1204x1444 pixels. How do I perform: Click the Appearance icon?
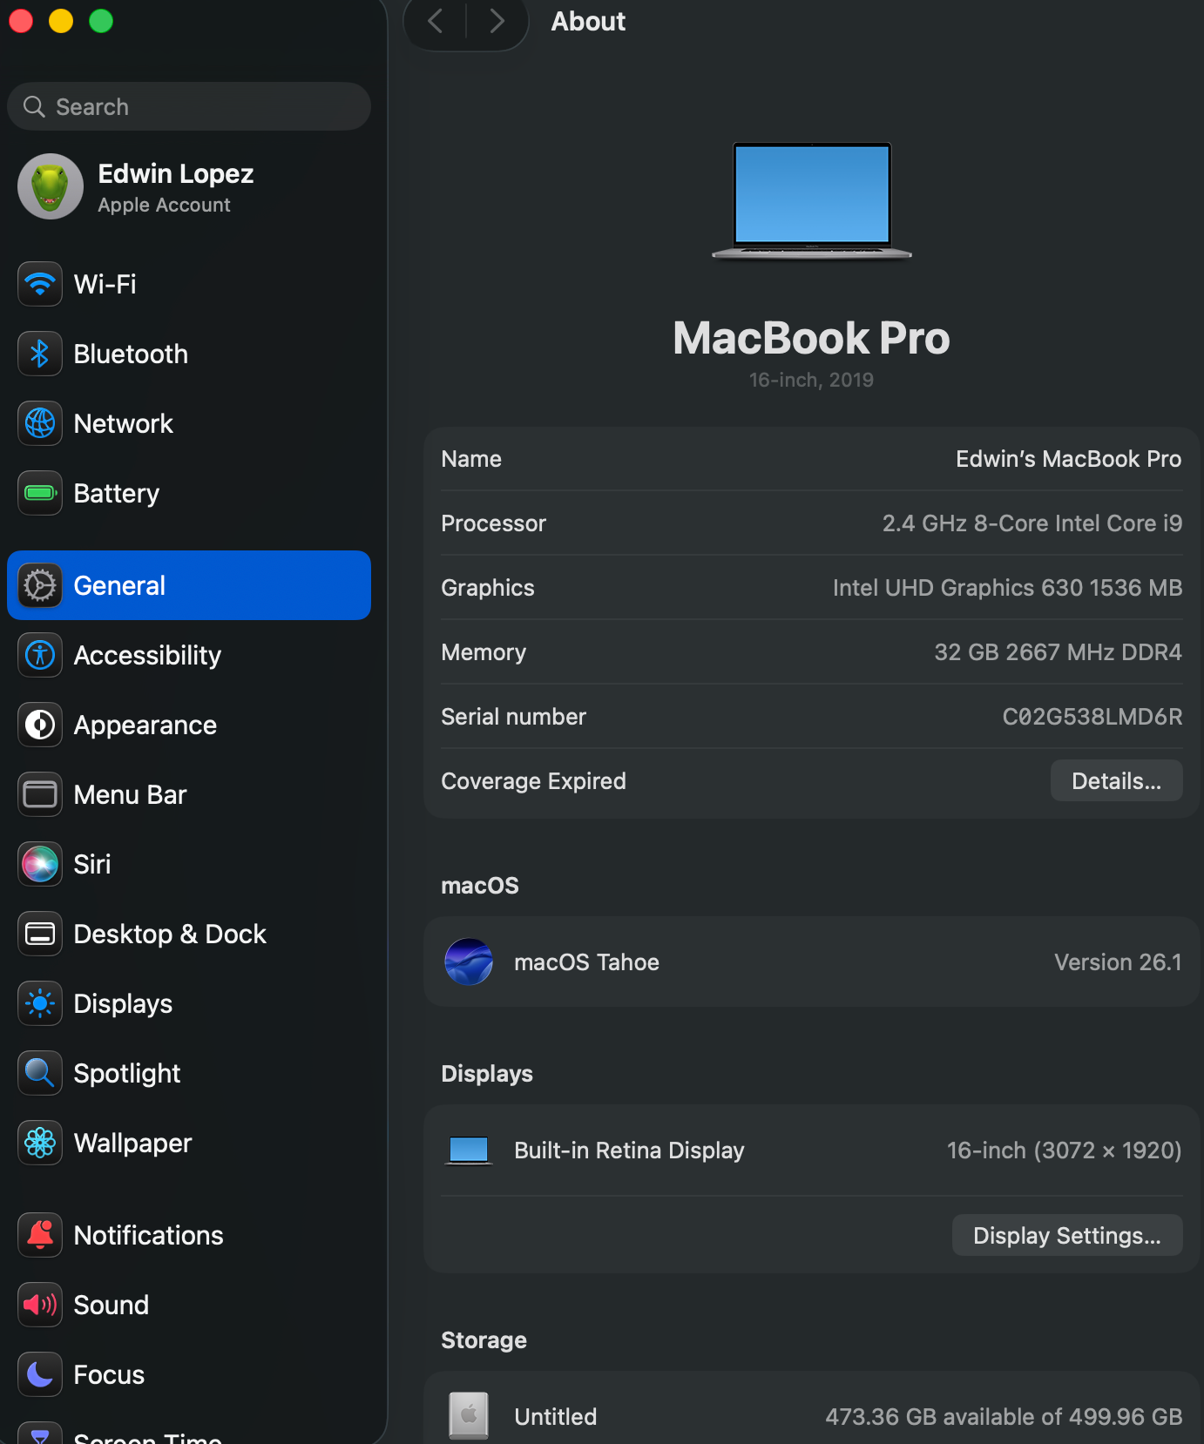pyautogui.click(x=40, y=725)
